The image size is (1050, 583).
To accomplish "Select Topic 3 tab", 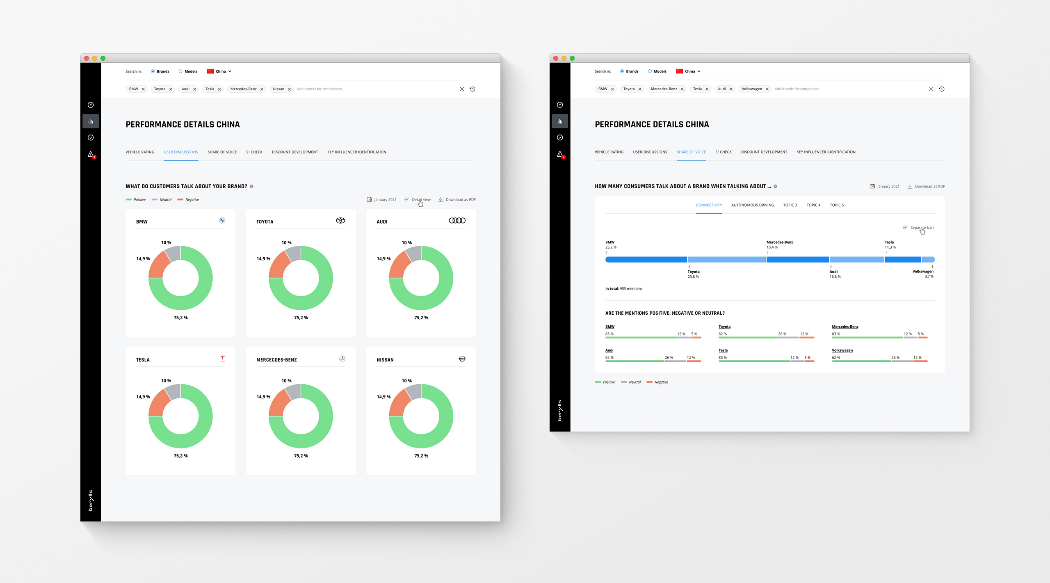I will pos(790,205).
